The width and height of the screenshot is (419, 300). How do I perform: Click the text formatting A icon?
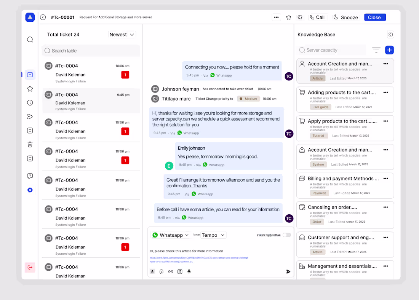pos(152,272)
